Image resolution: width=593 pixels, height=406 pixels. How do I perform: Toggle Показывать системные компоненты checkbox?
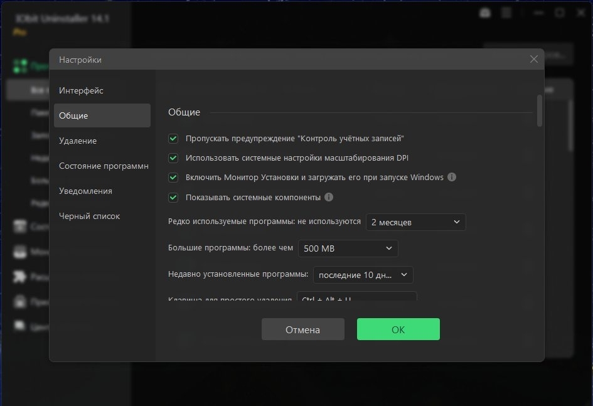tap(173, 197)
